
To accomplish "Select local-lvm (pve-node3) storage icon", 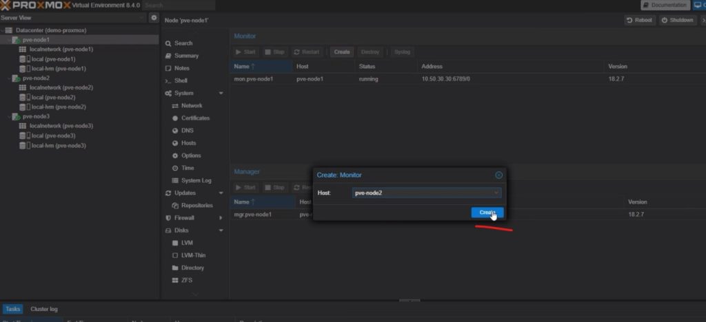I will [x=24, y=145].
